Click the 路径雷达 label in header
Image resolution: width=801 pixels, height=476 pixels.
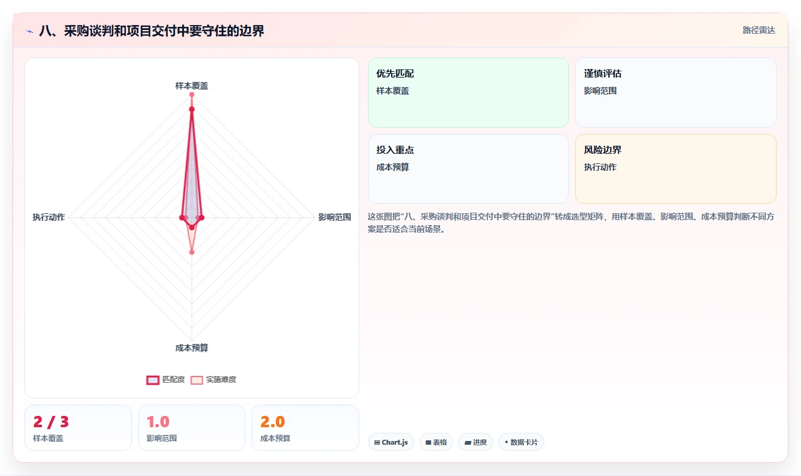759,30
